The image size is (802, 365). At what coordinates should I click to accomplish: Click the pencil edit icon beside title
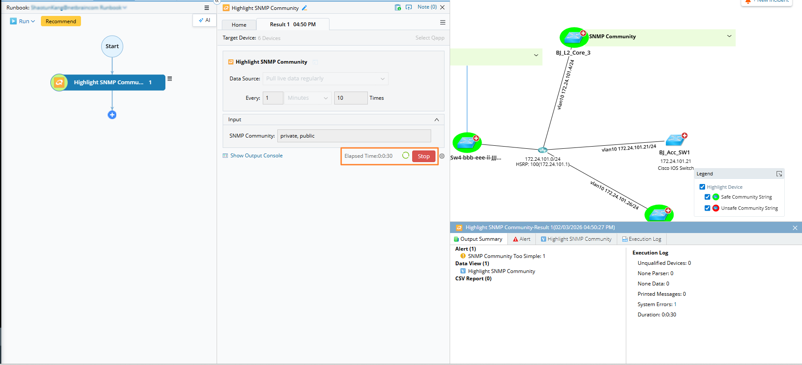(x=305, y=8)
